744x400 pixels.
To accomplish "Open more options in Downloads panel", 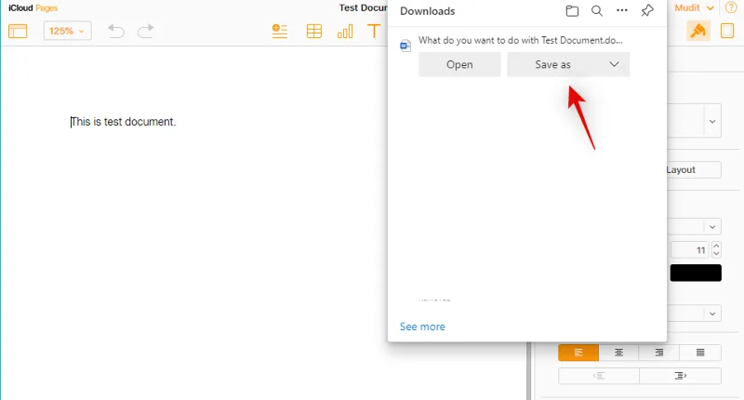I will pyautogui.click(x=621, y=10).
